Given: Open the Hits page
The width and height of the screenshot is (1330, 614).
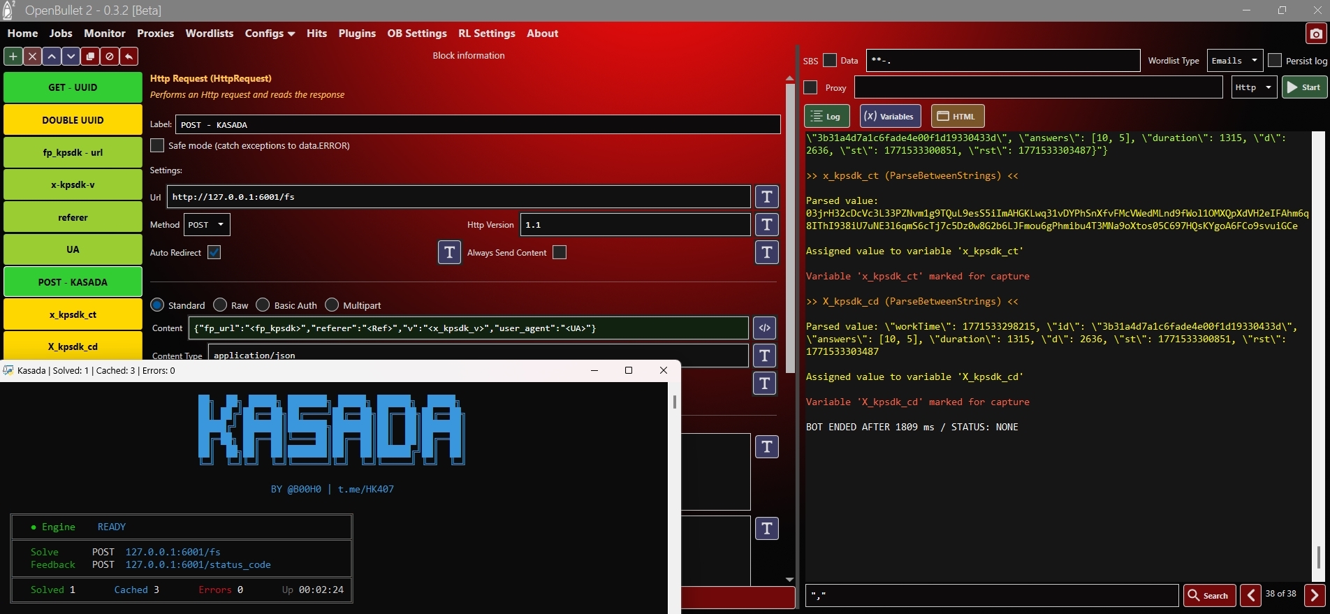Looking at the screenshot, I should click(x=316, y=34).
